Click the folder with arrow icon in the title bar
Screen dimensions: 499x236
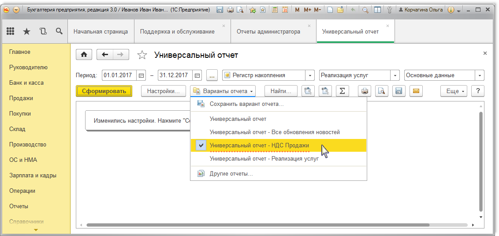click(x=340, y=10)
